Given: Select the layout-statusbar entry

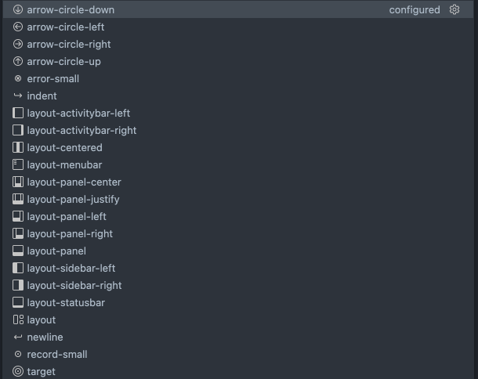Looking at the screenshot, I should pyautogui.click(x=66, y=303).
